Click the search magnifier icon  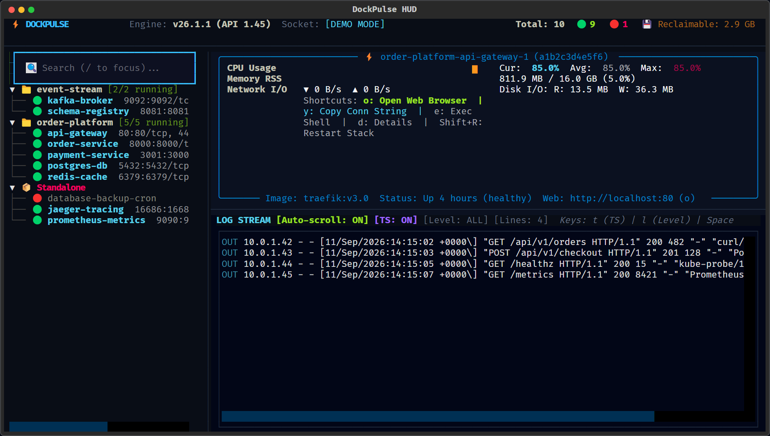tap(31, 68)
